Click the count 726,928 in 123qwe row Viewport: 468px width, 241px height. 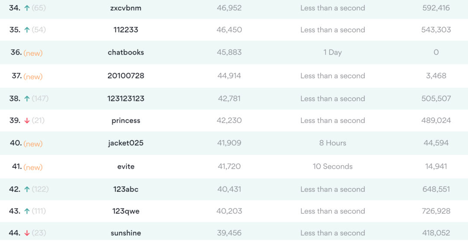[x=436, y=211]
